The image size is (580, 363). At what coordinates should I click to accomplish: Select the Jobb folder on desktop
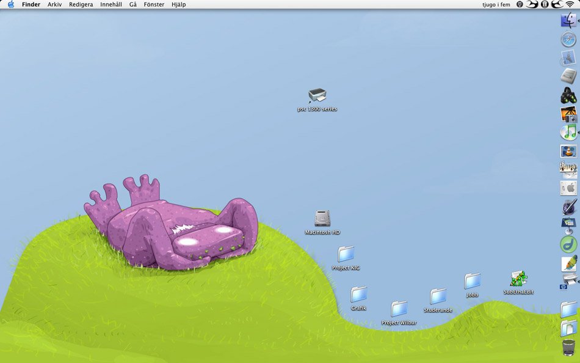(x=473, y=281)
